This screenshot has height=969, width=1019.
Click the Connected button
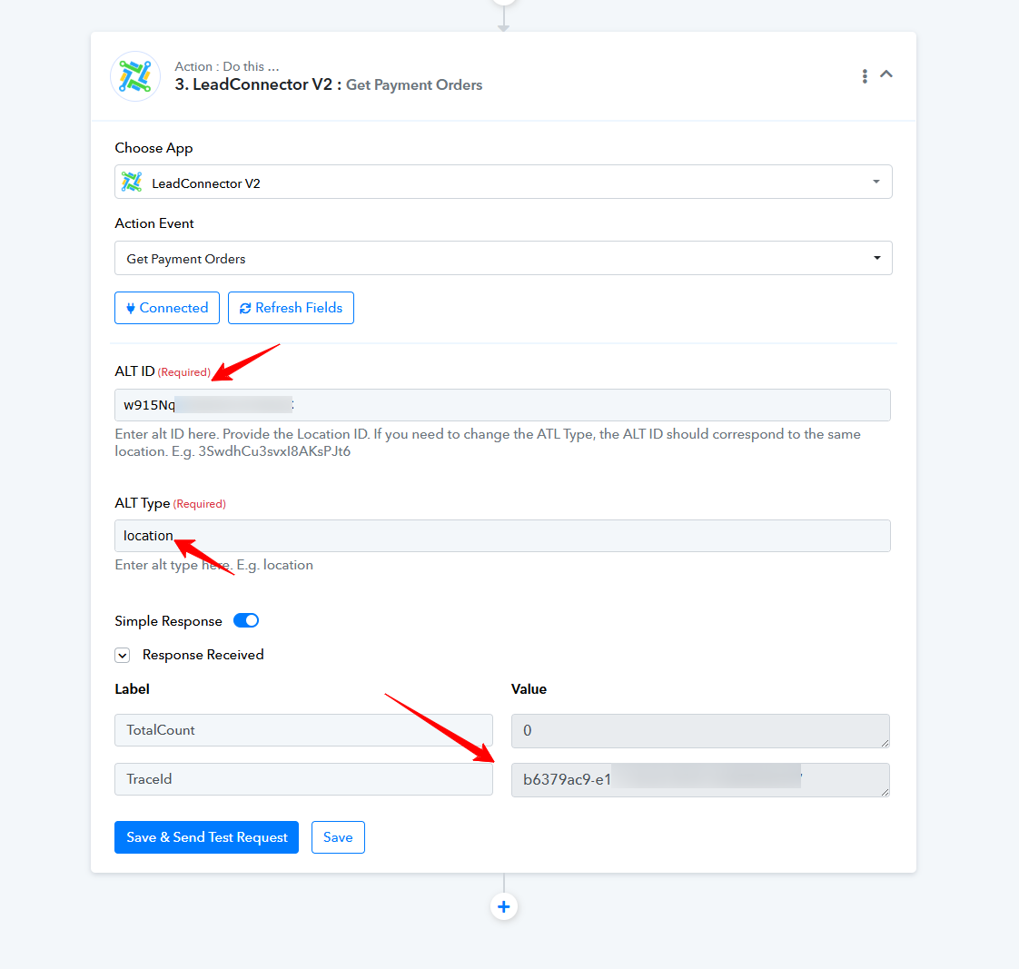(x=167, y=308)
